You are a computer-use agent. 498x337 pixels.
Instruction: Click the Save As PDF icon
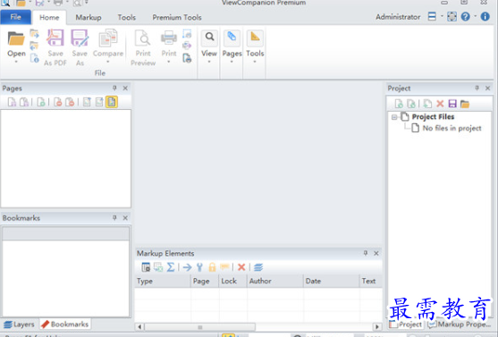(55, 38)
